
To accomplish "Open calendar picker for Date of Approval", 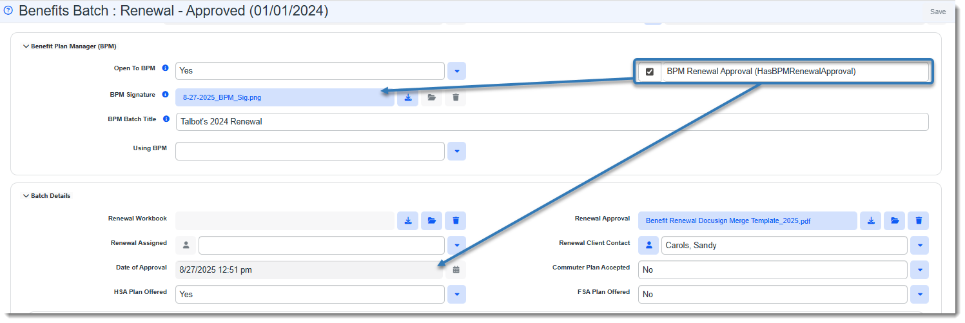I will click(456, 269).
